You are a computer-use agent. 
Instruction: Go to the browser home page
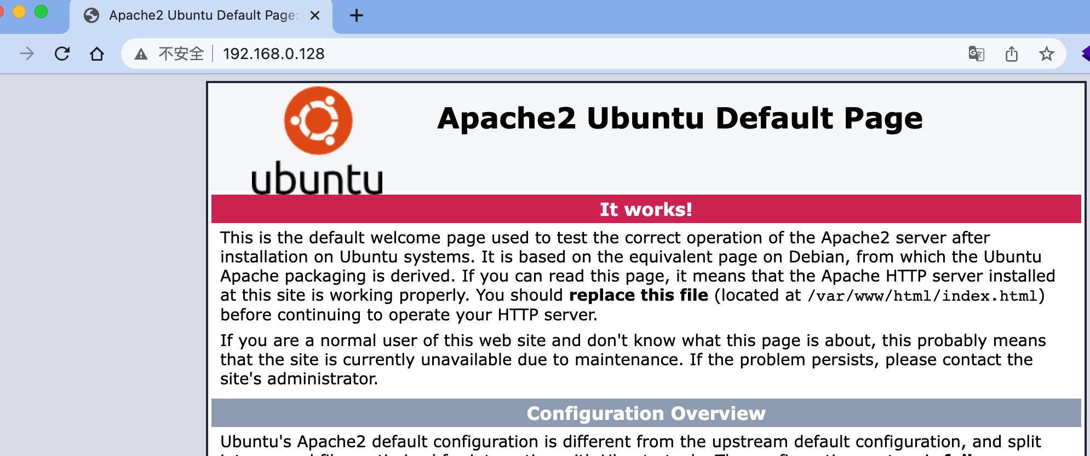(97, 54)
